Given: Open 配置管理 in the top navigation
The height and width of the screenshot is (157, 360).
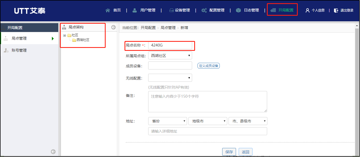Looking at the screenshot, I should tap(217, 10).
